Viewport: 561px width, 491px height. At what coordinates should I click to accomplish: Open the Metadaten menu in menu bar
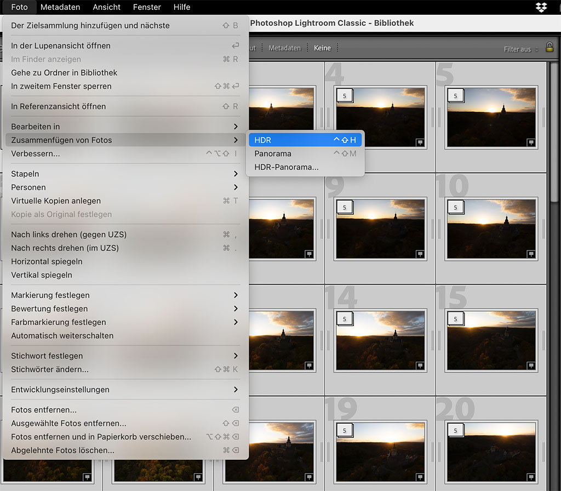(x=60, y=7)
